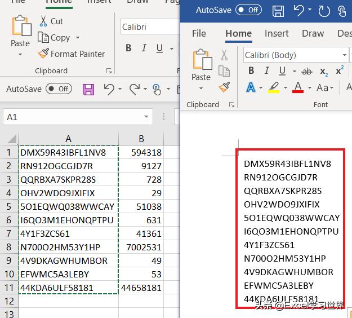Viewport: 352px width, 318px height.
Task: Select row 12 header in Excel
Action: (x=9, y=301)
